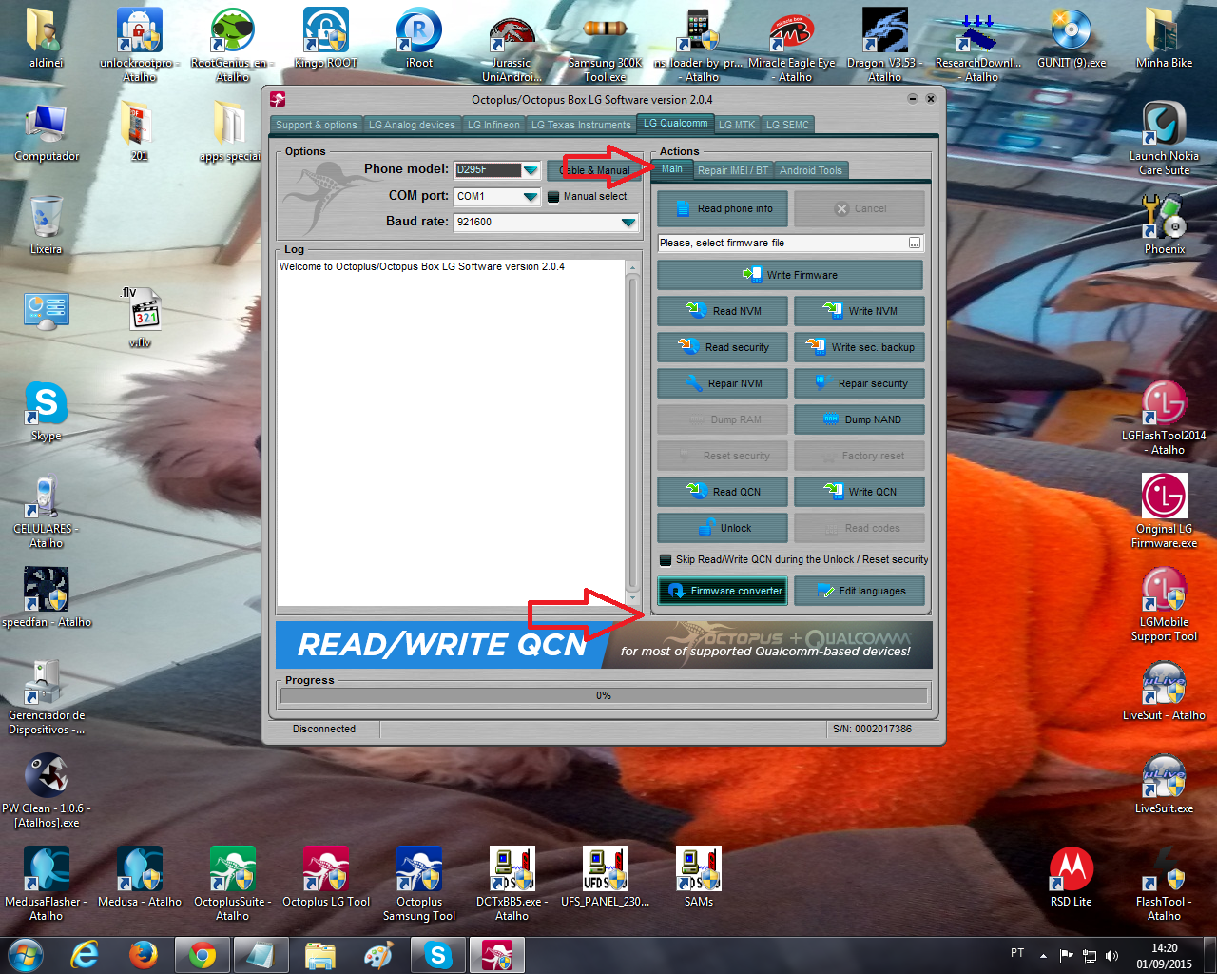
Task: Launch the Kingo ROOT desktop icon
Action: (325, 38)
